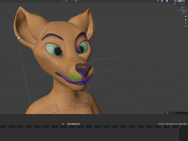
Task: Open the pivot point dropdown
Action: tap(73, 1)
